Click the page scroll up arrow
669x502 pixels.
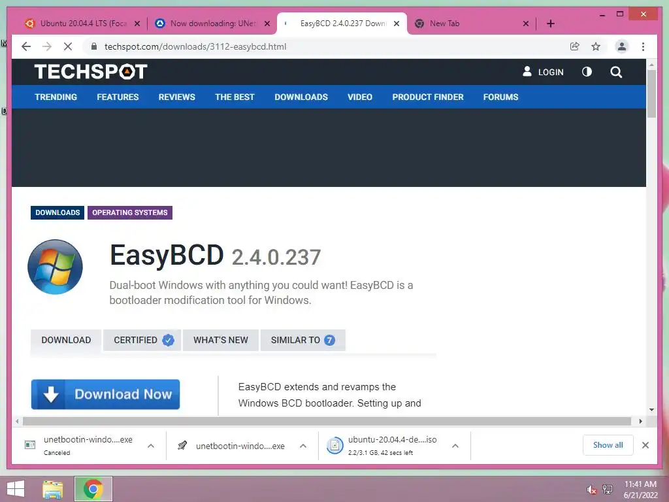(651, 65)
